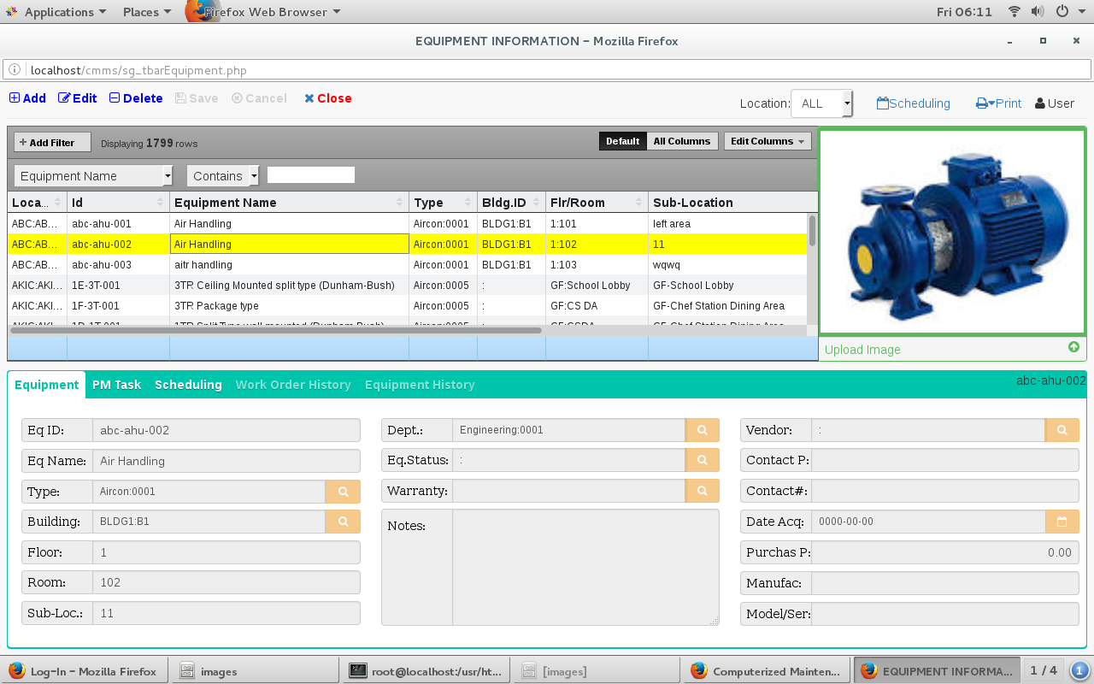Viewport: 1094px width, 684px height.
Task: Open Scheduling calendar in top toolbar
Action: (883, 103)
